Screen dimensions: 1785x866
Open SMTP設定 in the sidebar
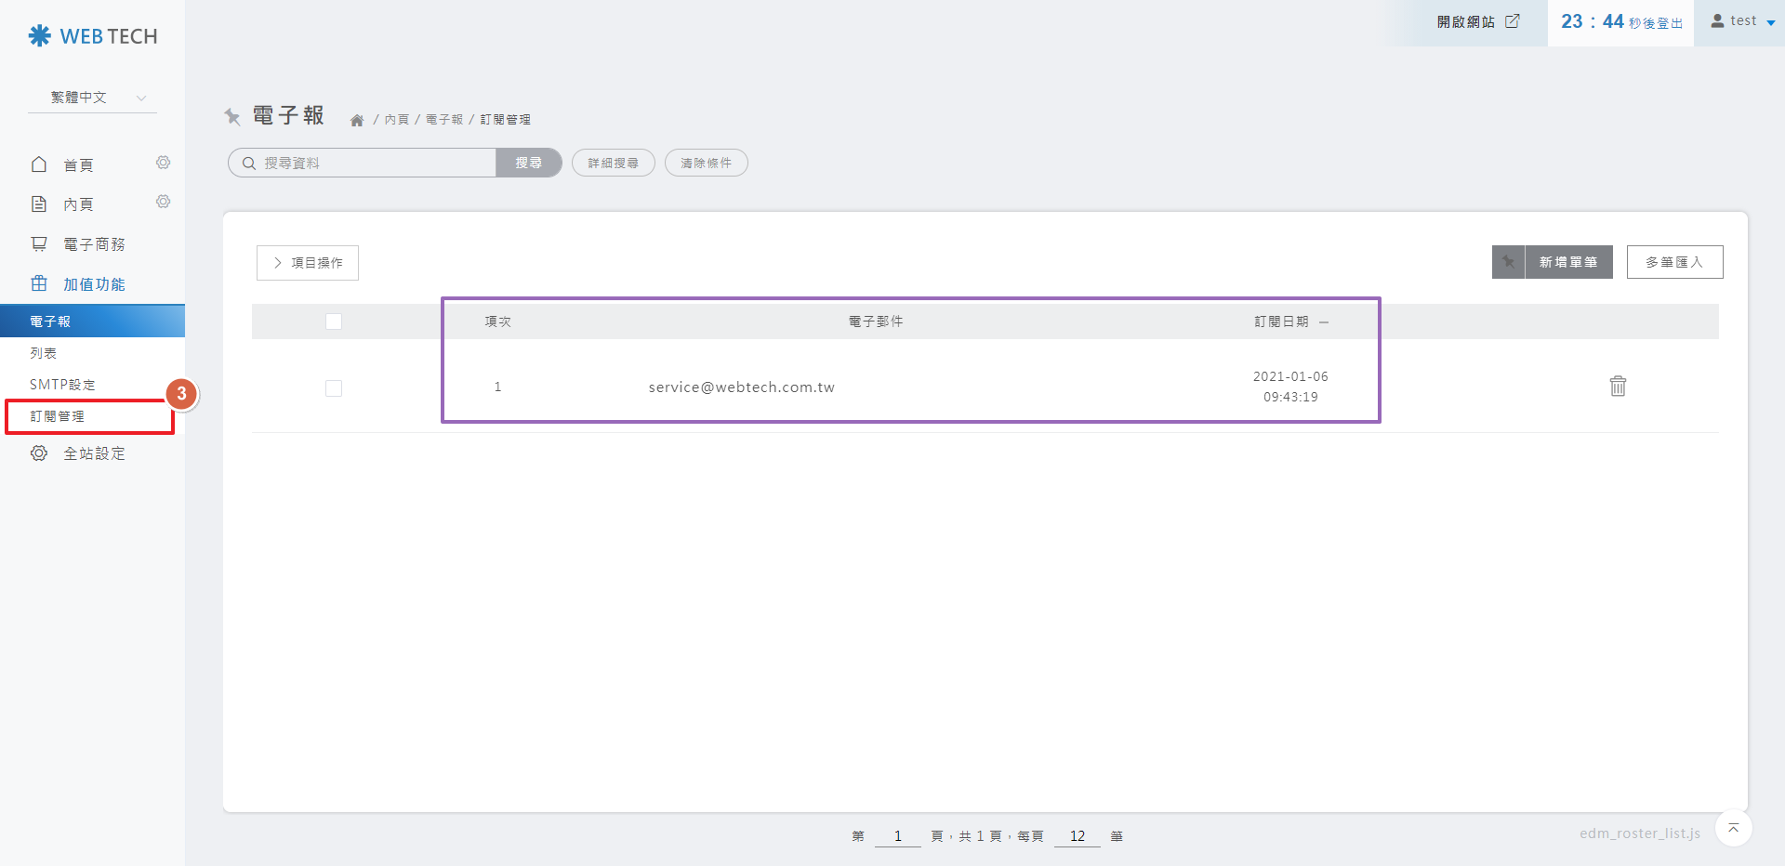click(62, 385)
